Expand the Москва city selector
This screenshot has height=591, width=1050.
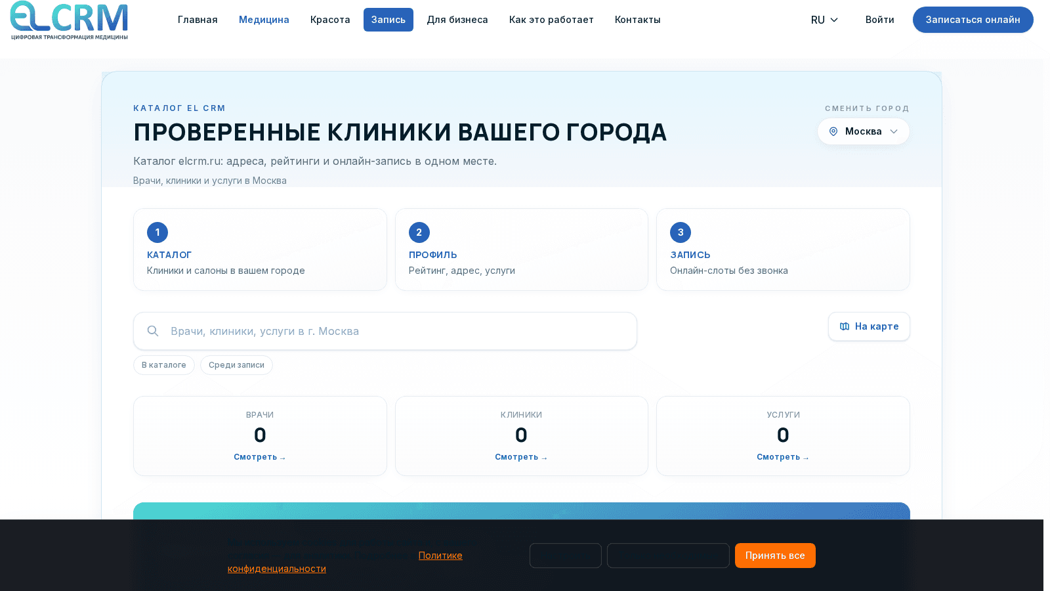(x=864, y=131)
